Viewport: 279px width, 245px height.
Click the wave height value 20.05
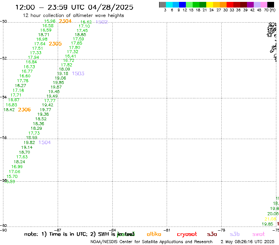[x=273, y=214]
